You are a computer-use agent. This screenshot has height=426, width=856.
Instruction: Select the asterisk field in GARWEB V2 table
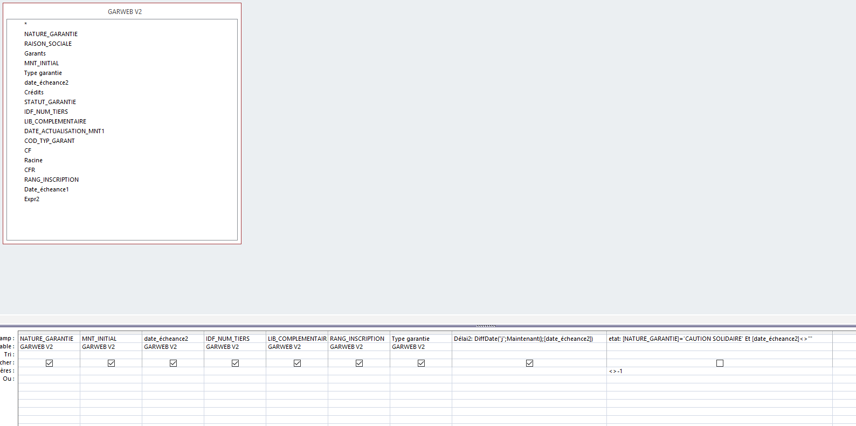click(25, 24)
